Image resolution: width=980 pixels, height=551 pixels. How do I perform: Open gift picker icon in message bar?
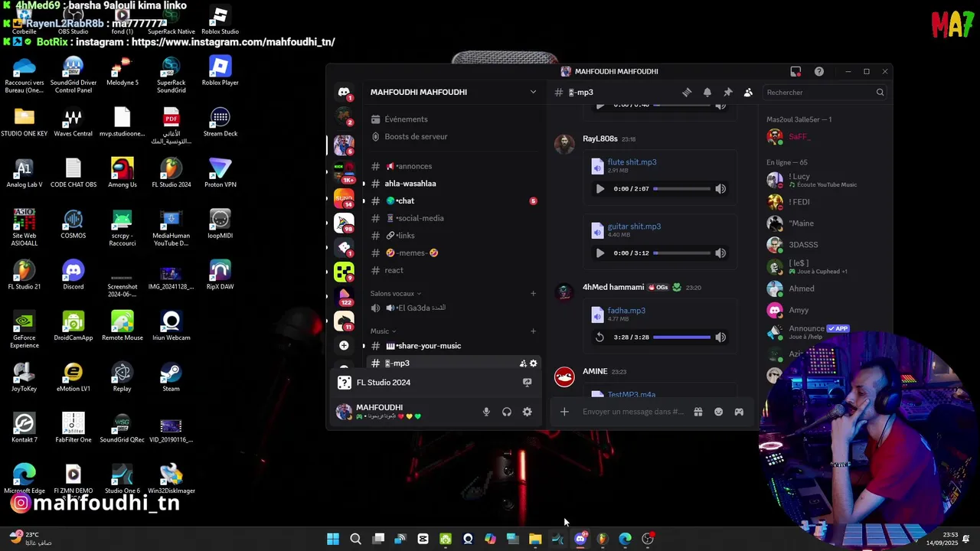point(698,412)
